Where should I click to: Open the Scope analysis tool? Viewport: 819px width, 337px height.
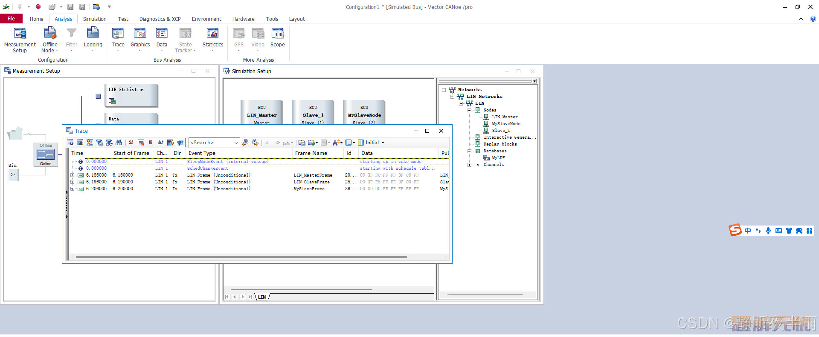coord(278,38)
